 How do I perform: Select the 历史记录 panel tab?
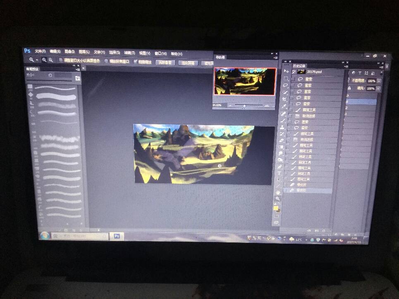point(299,66)
